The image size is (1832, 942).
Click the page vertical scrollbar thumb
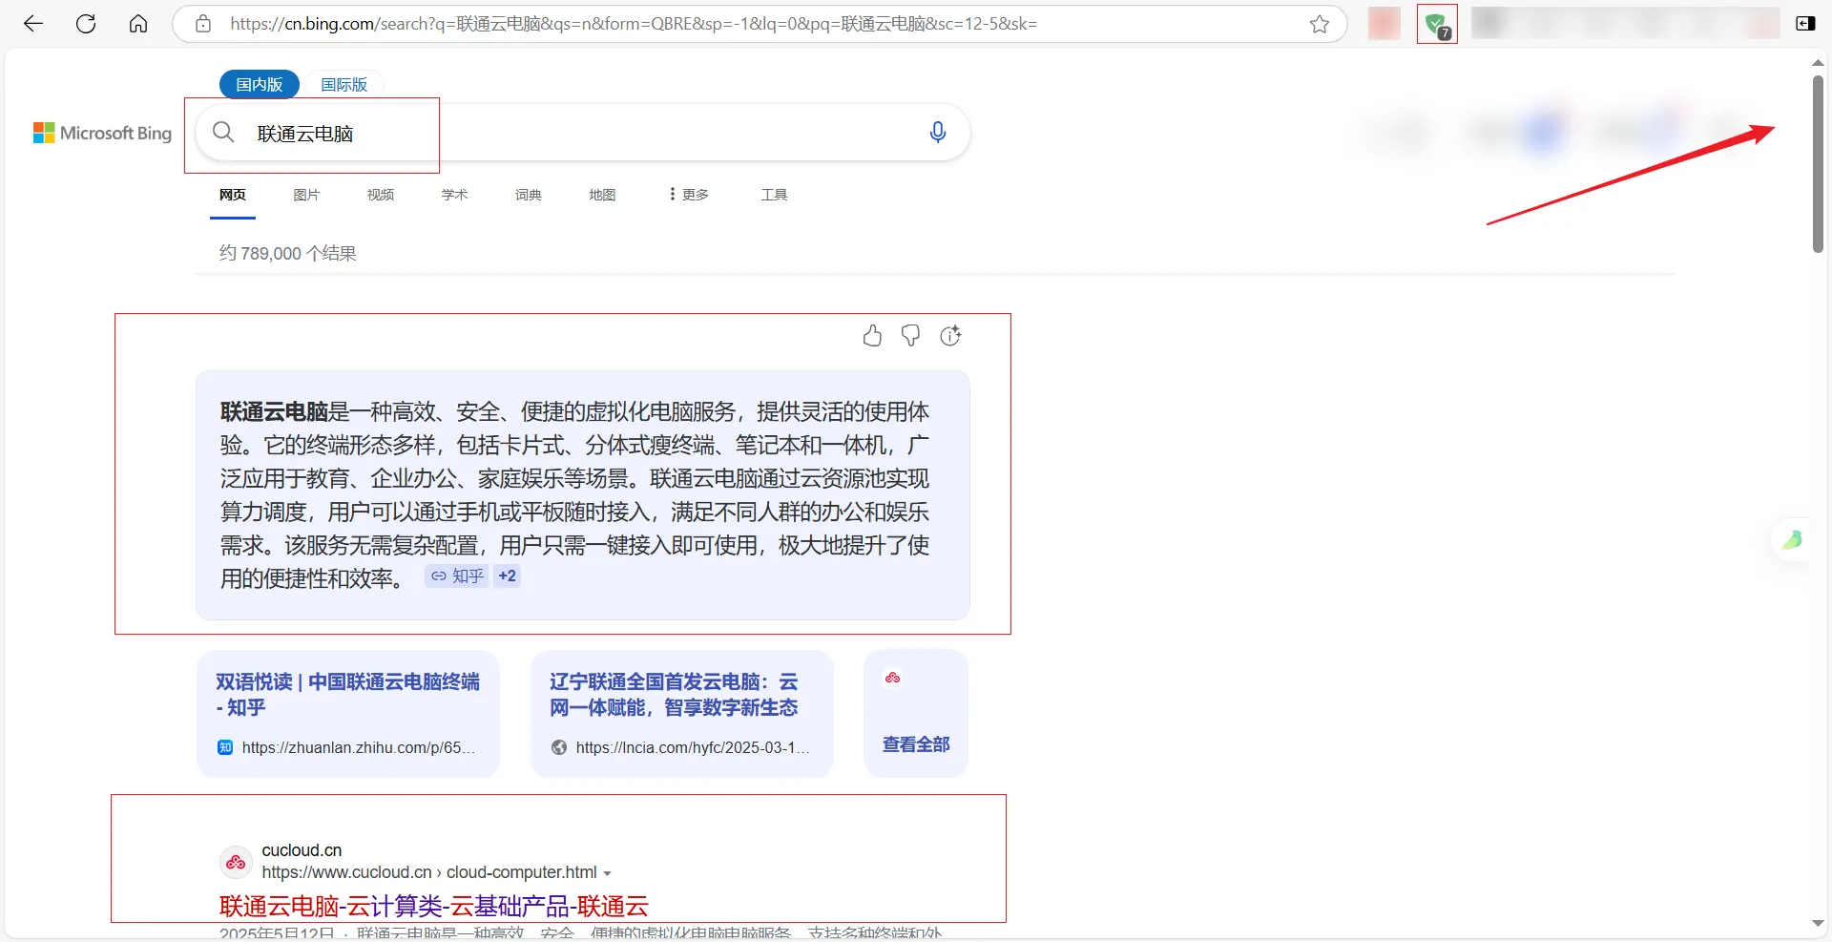click(x=1818, y=162)
